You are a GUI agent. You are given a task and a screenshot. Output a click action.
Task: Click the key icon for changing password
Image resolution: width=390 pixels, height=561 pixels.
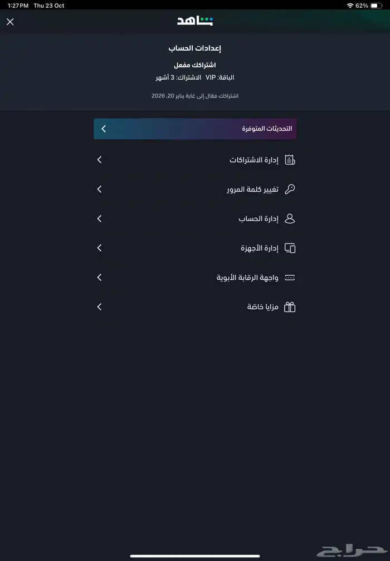tap(289, 189)
